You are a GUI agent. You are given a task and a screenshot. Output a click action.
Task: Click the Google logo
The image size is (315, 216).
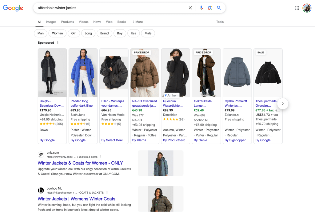coord(13,8)
